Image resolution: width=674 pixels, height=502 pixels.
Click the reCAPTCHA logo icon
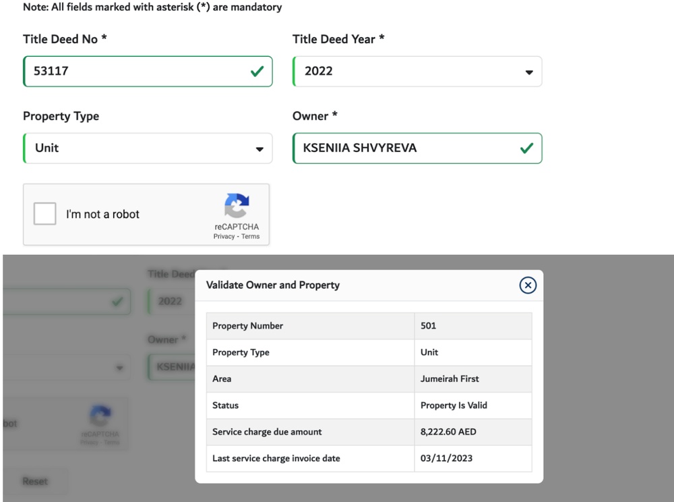click(237, 206)
